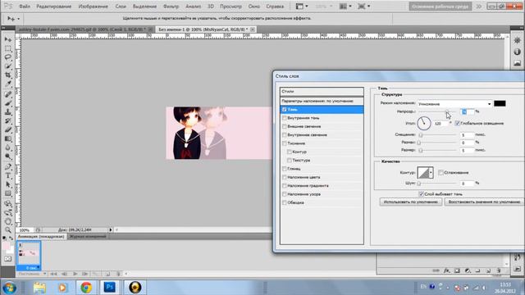Image resolution: width=525 pixels, height=295 pixels.
Task: Select the Path Selection tool
Action: coord(8,184)
